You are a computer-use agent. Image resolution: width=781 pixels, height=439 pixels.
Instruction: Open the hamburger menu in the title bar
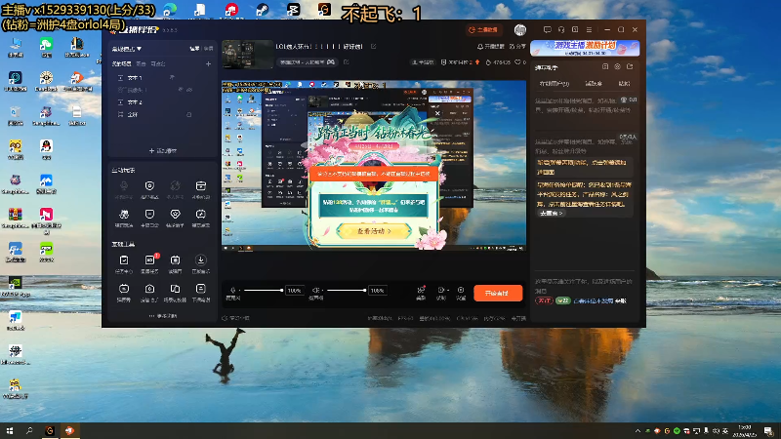[589, 30]
